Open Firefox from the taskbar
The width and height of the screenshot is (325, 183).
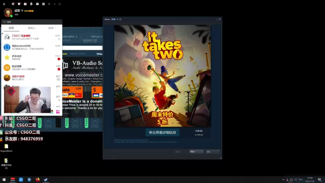[x=37, y=179]
